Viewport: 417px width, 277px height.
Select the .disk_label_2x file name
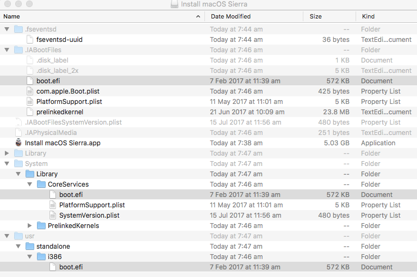tap(58, 71)
